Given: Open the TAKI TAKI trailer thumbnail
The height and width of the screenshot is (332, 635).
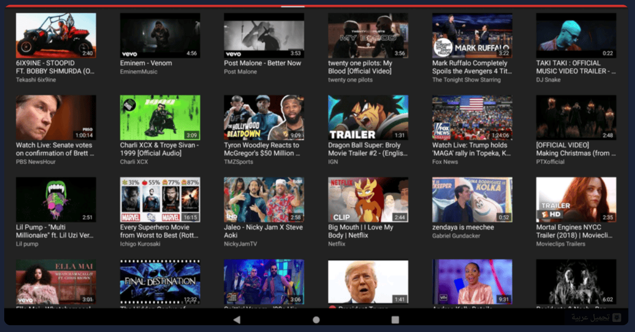Looking at the screenshot, I should (x=576, y=35).
